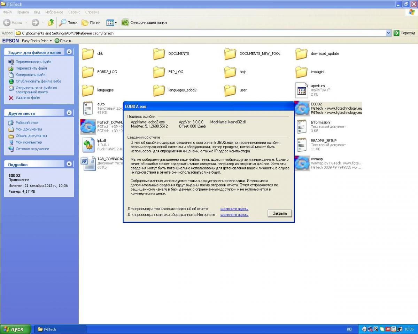Select the lpk.dll file
418x334 pixels.
[102, 145]
